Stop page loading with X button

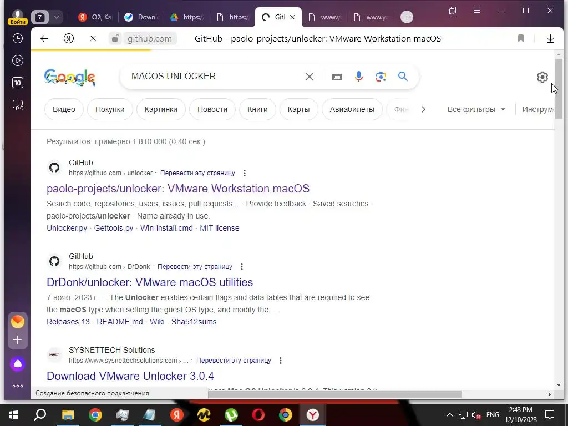pos(93,38)
